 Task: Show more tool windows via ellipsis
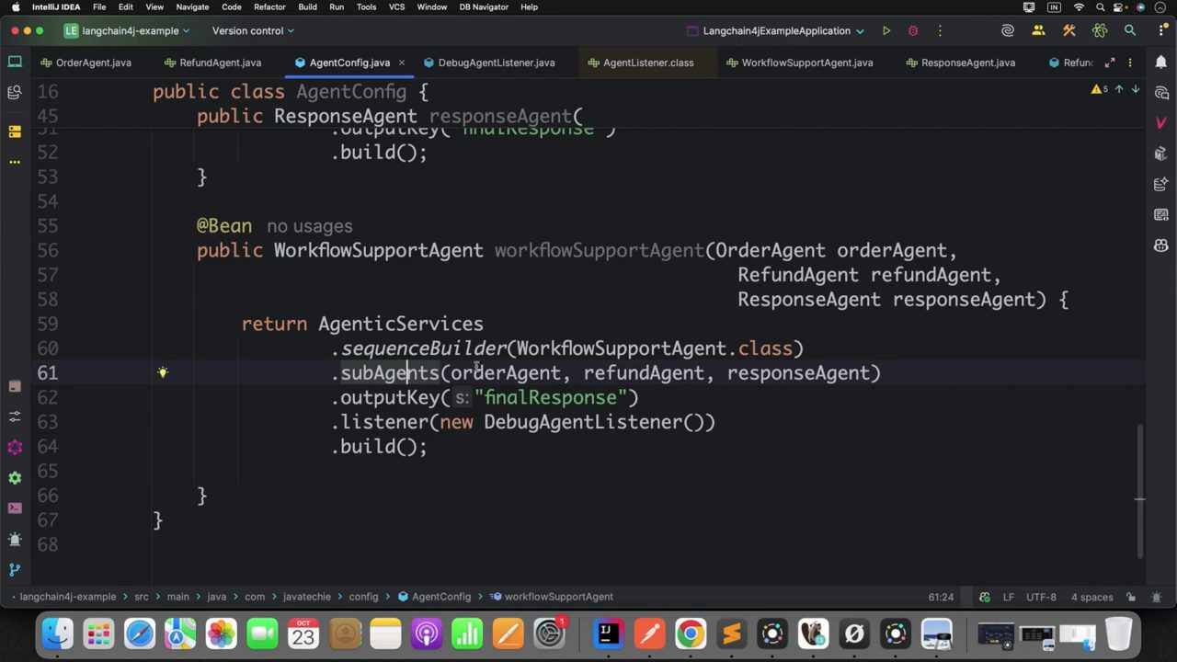pos(15,162)
